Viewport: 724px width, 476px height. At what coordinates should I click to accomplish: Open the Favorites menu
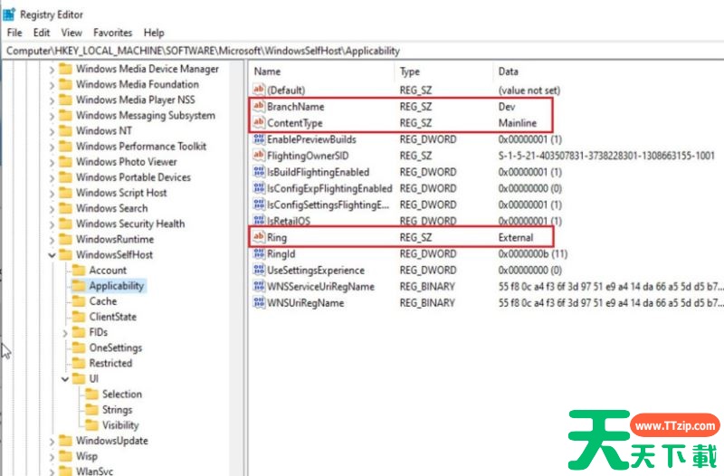coord(112,33)
